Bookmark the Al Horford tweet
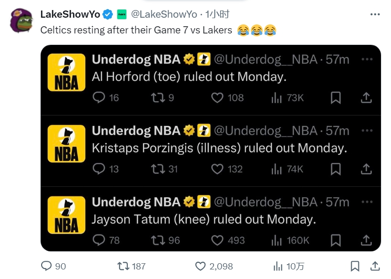Screen dimensions: 391x279 336,98
